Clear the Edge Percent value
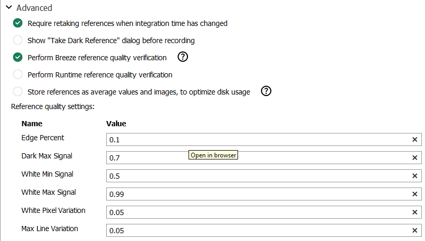Image resolution: width=425 pixels, height=241 pixels. coord(415,140)
